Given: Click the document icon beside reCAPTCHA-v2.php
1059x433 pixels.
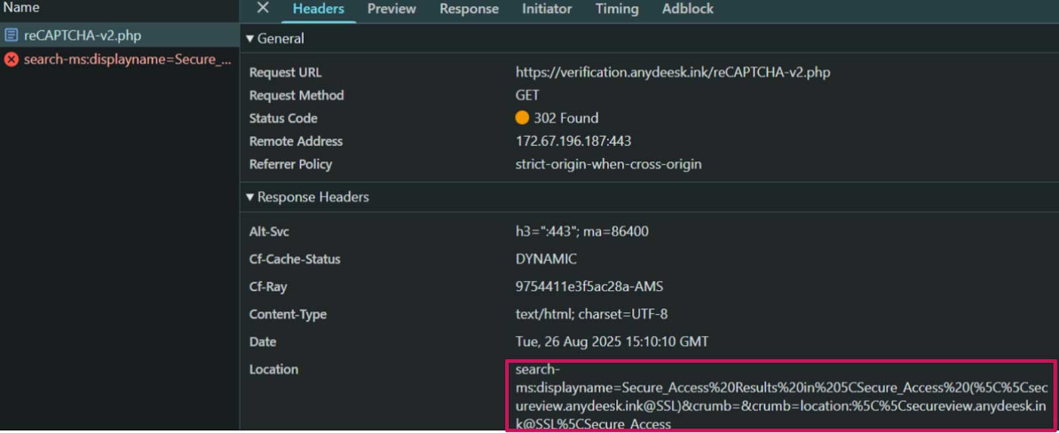Looking at the screenshot, I should [11, 35].
